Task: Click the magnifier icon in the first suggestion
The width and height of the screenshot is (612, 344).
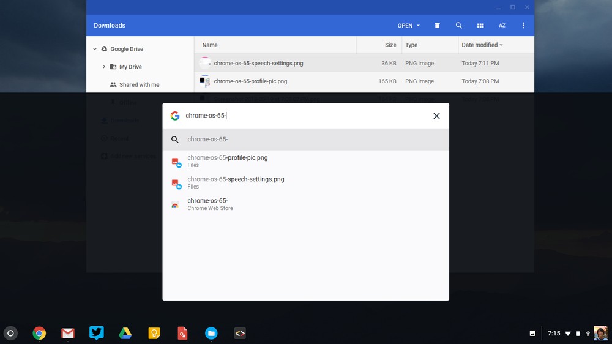Action: click(x=175, y=140)
